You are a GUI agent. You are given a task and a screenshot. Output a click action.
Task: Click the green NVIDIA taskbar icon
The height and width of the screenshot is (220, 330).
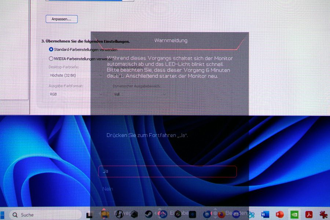[294, 214]
